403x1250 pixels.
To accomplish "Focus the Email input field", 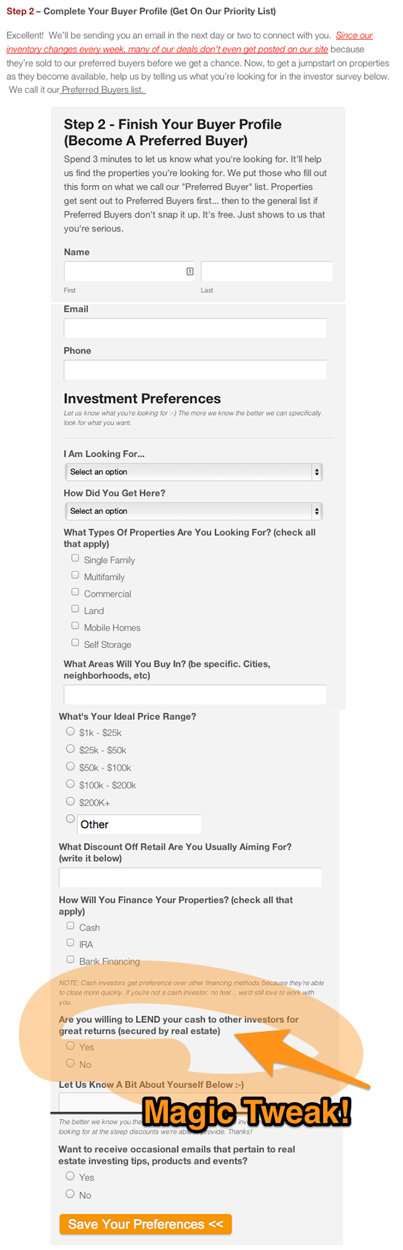I will 195,328.
